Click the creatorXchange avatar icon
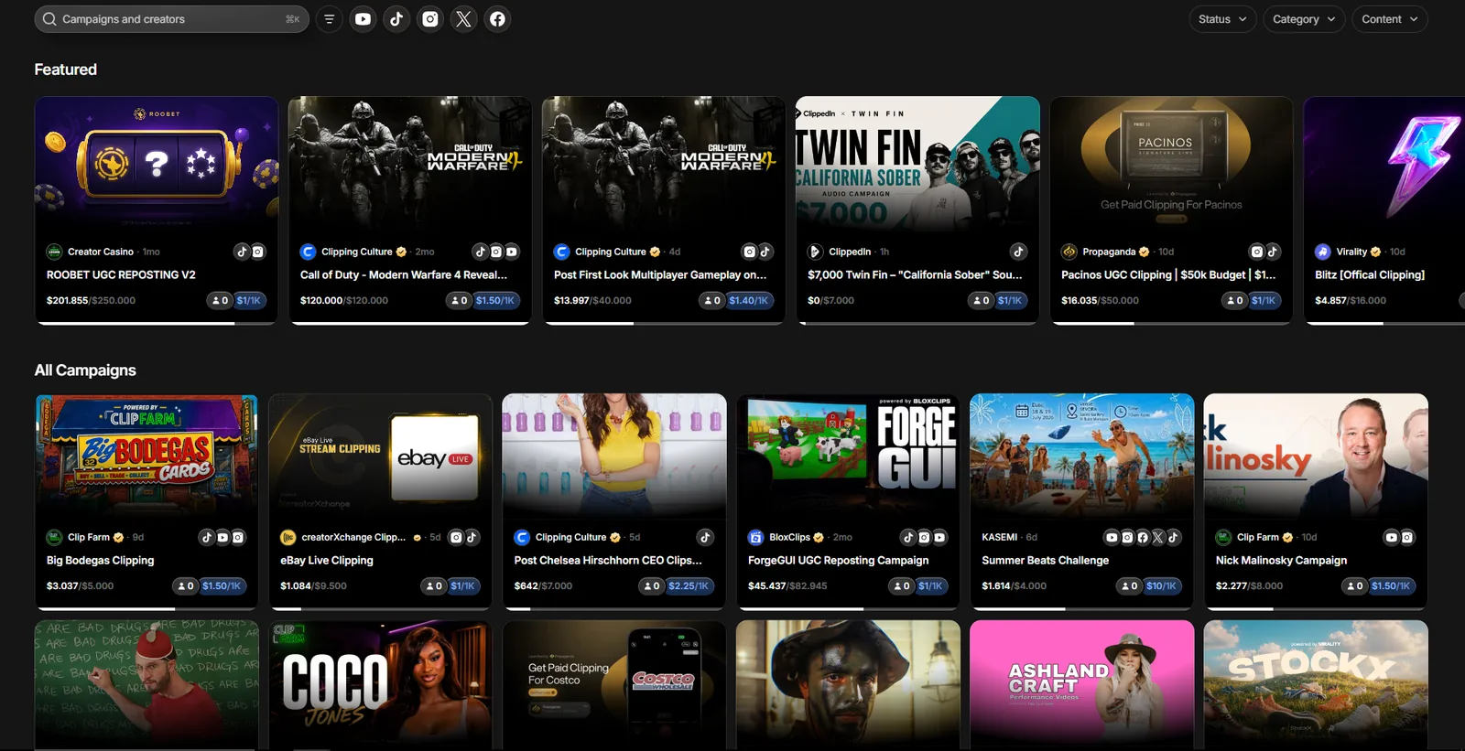 point(288,537)
